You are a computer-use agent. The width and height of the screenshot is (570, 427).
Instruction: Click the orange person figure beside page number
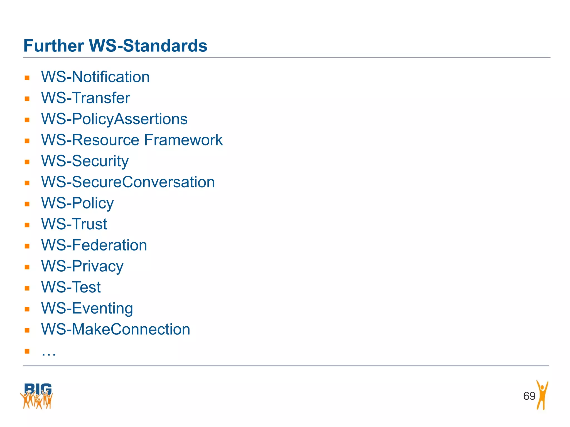[542, 395]
